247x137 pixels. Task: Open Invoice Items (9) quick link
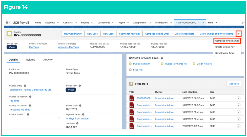pyautogui.click(x=142, y=64)
